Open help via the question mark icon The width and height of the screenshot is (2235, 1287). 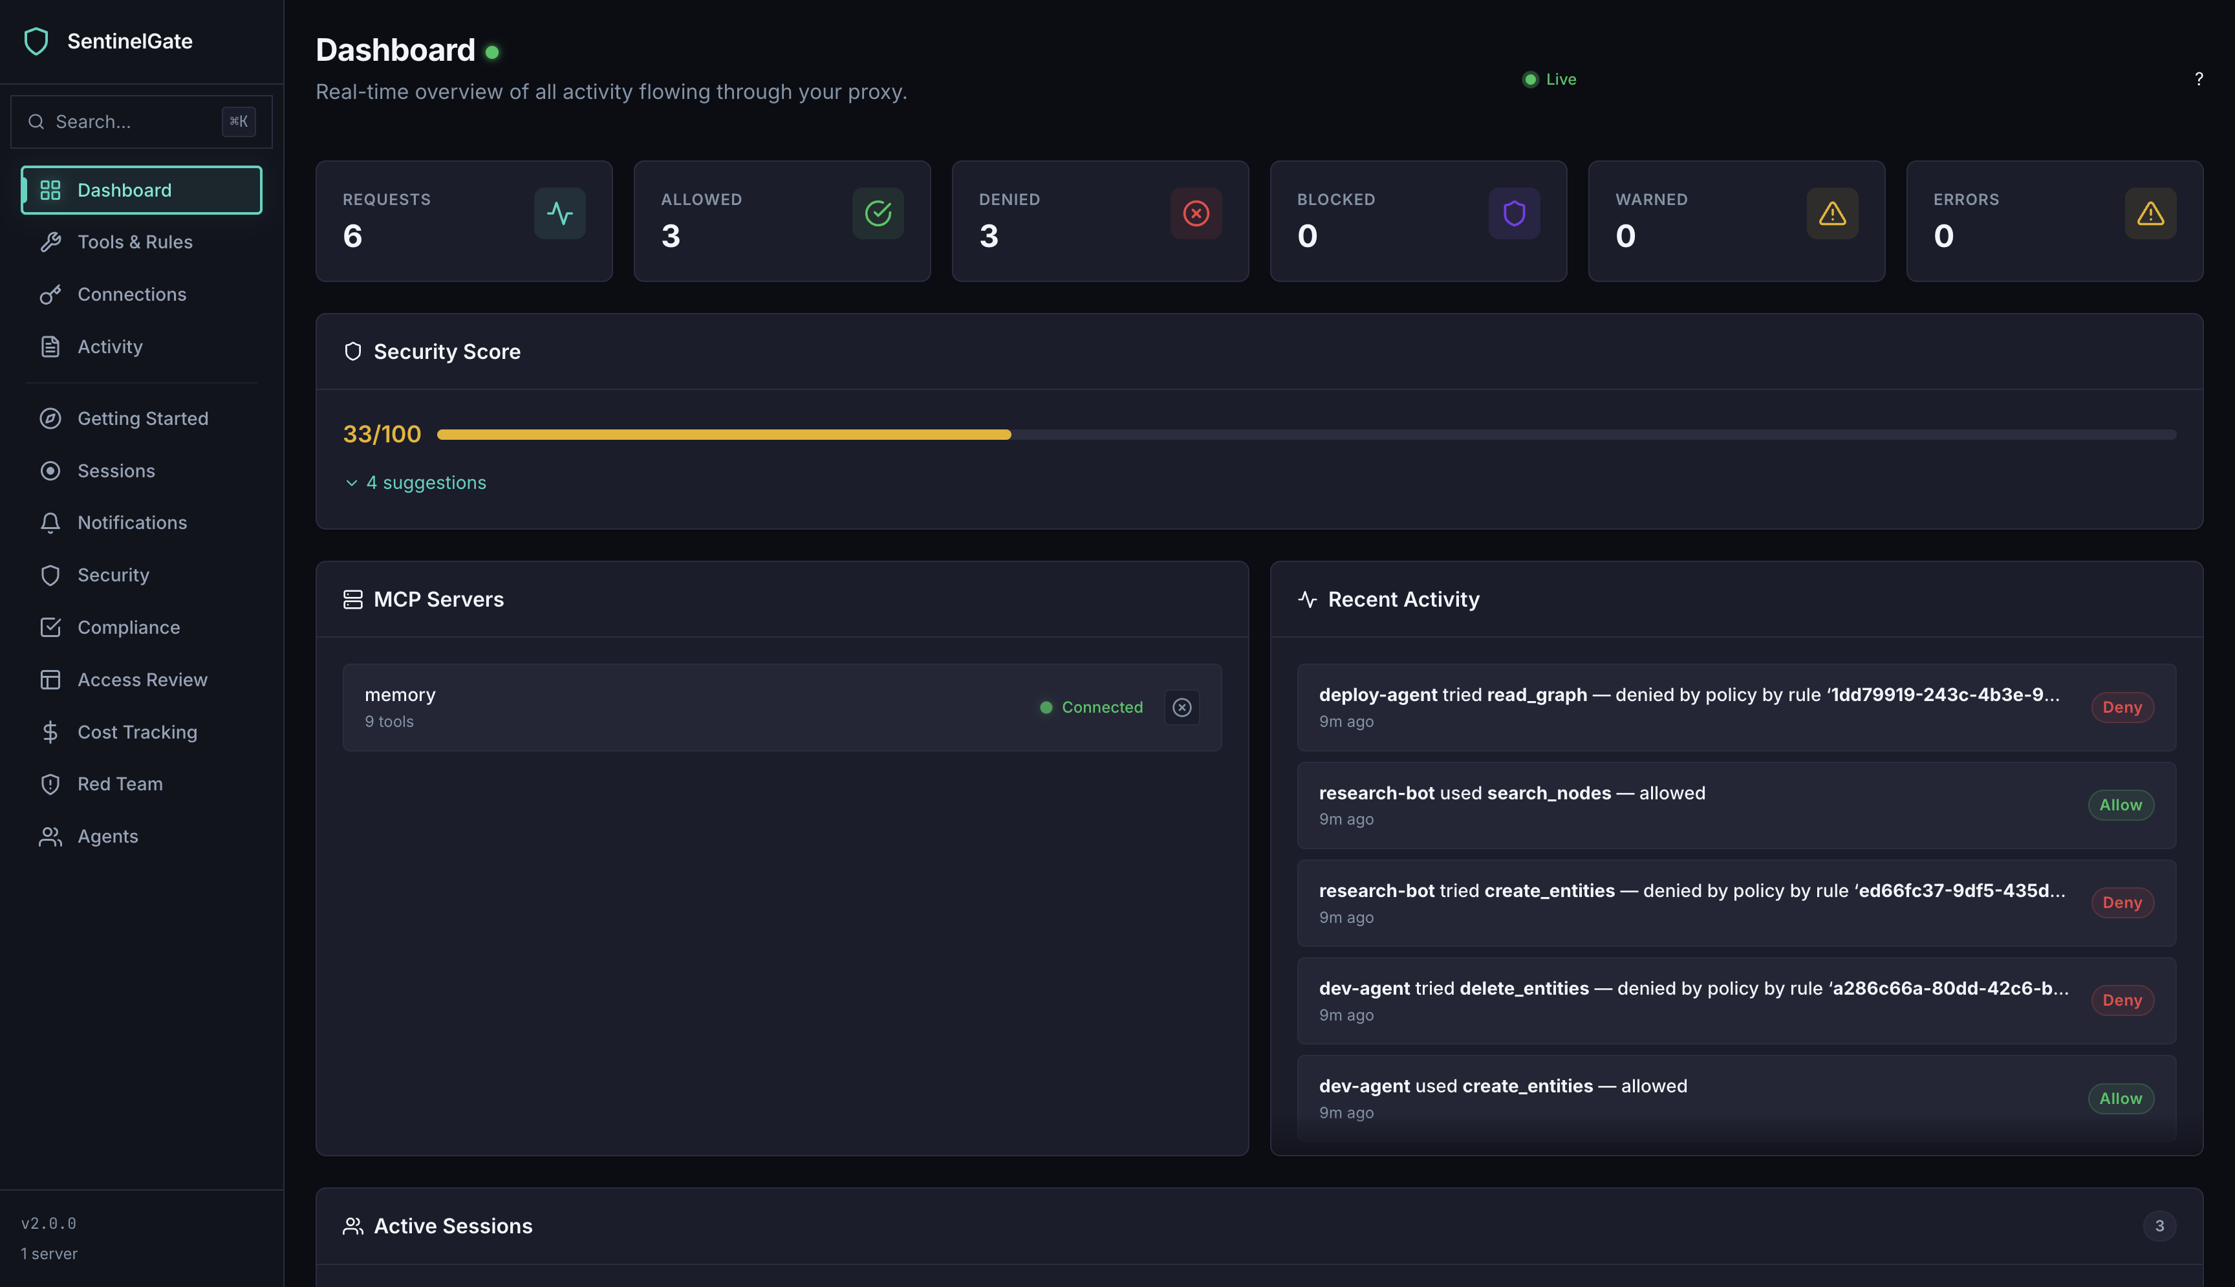(x=2199, y=79)
